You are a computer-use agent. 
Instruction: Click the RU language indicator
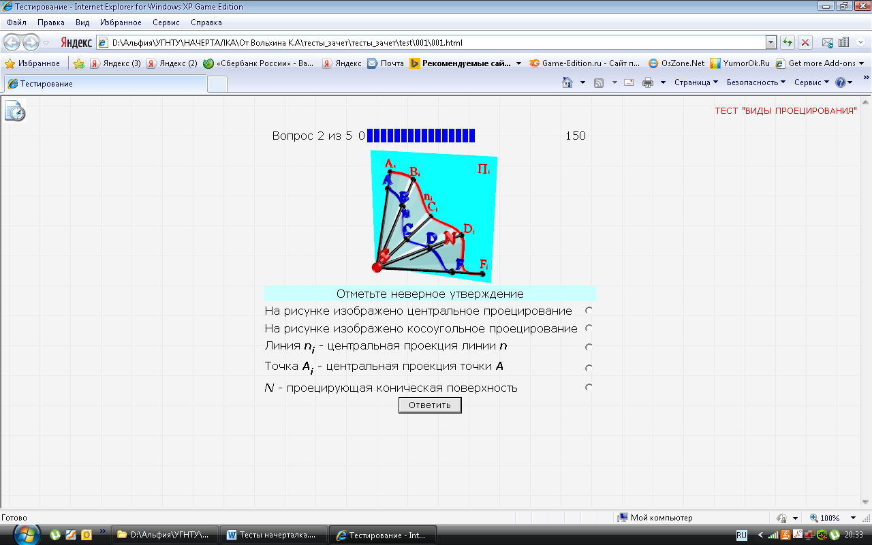[x=741, y=535]
